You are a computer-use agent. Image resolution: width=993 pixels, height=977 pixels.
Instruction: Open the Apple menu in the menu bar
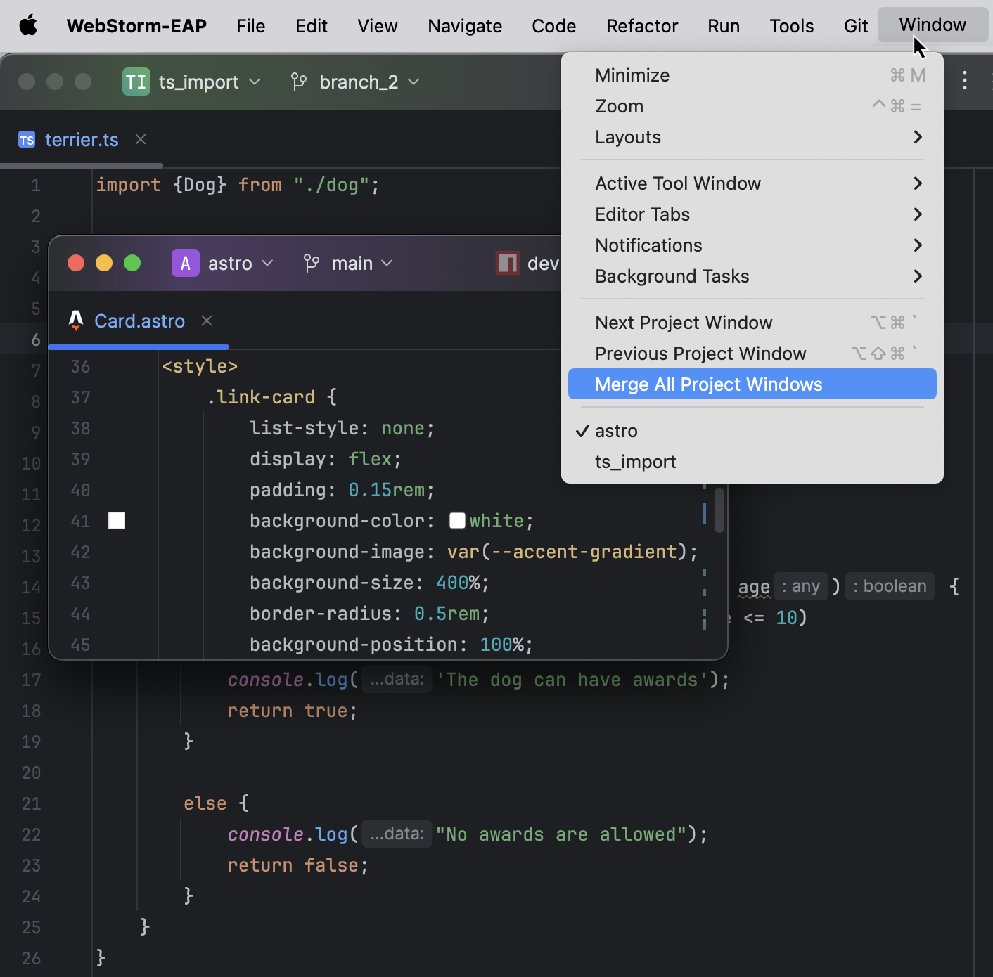click(27, 25)
